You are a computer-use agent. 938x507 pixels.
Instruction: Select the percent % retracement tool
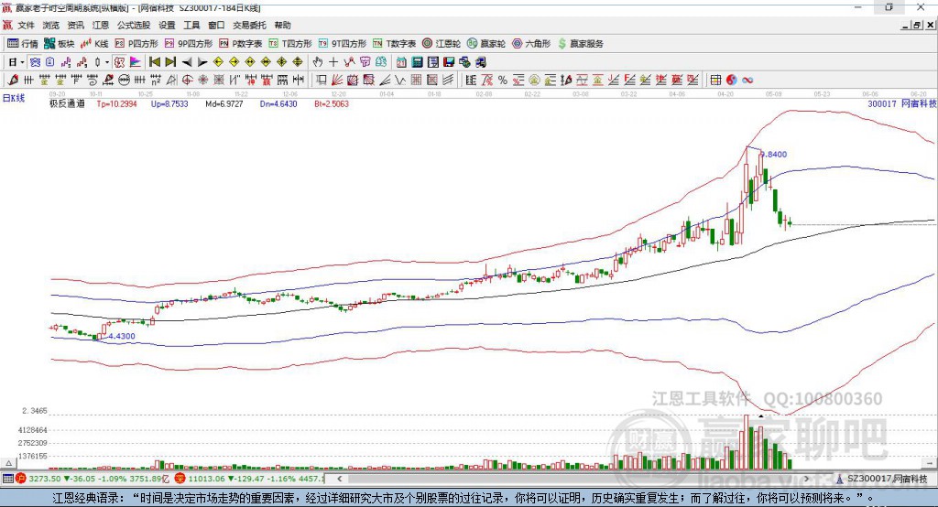503,81
